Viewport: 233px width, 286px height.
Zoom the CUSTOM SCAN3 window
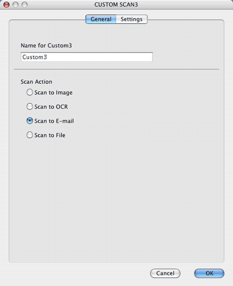tap(25, 5)
